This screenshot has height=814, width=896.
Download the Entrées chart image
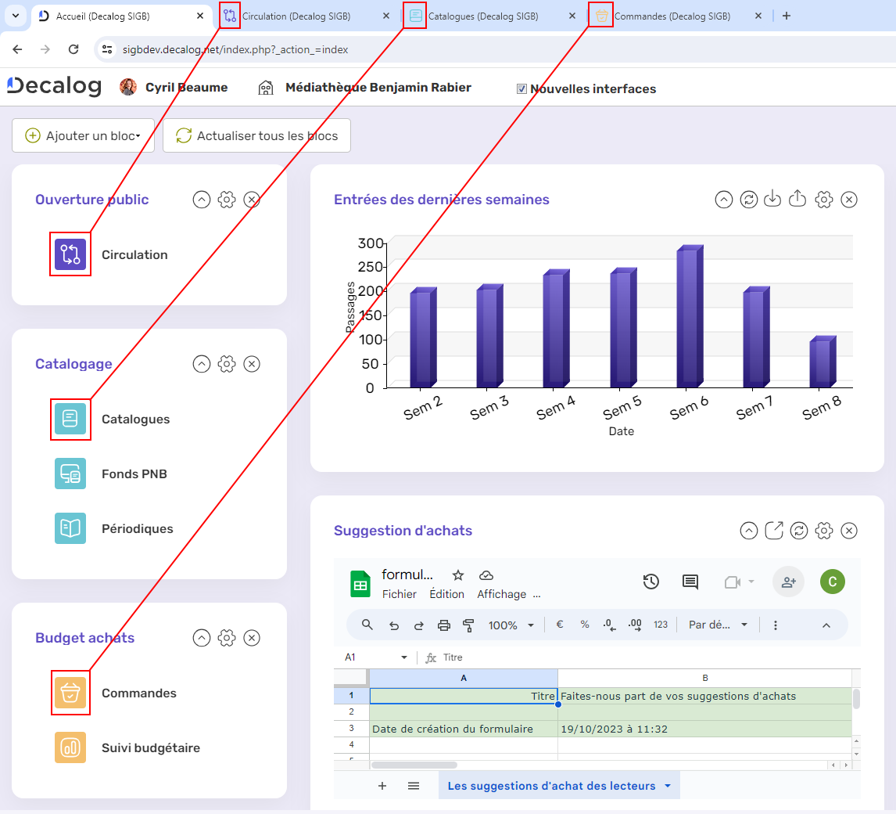point(772,200)
